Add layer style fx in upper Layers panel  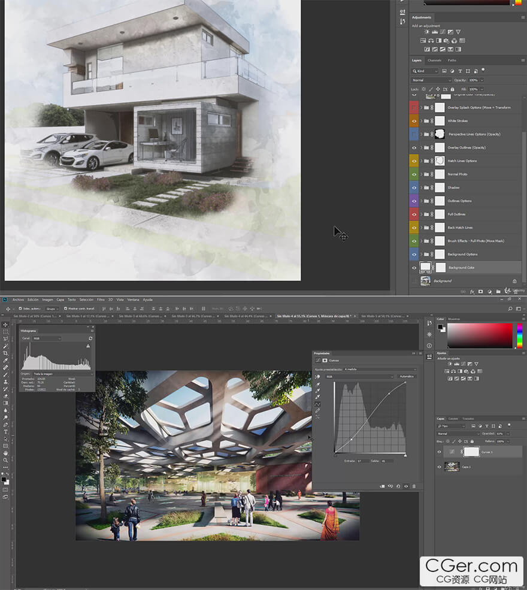(472, 292)
